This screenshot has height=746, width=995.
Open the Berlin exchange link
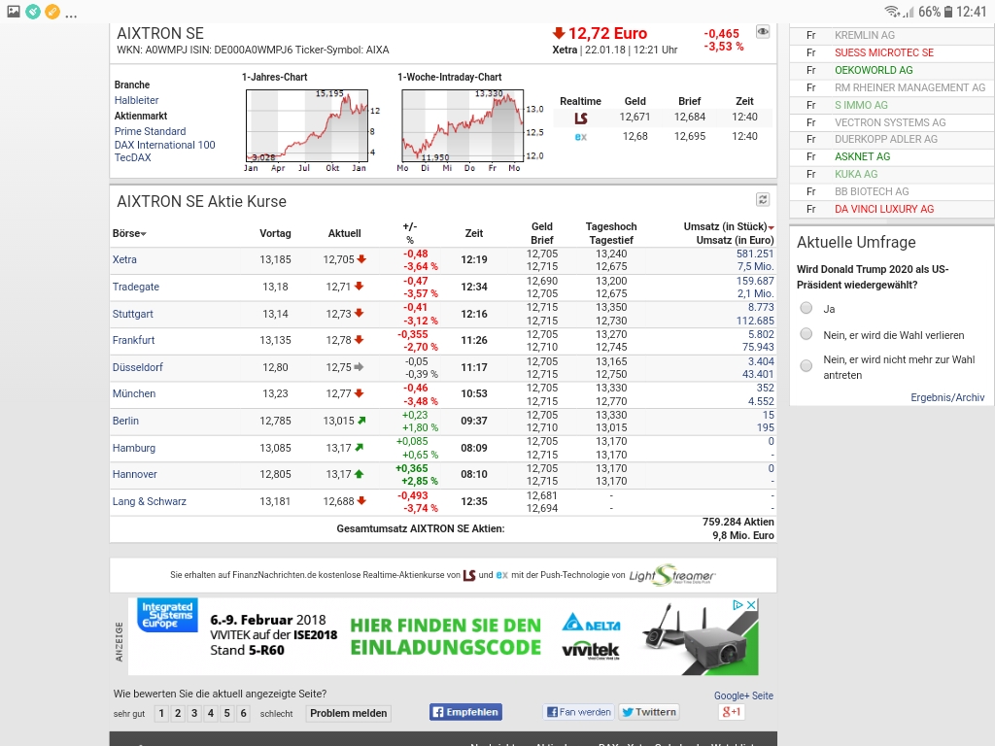click(125, 421)
